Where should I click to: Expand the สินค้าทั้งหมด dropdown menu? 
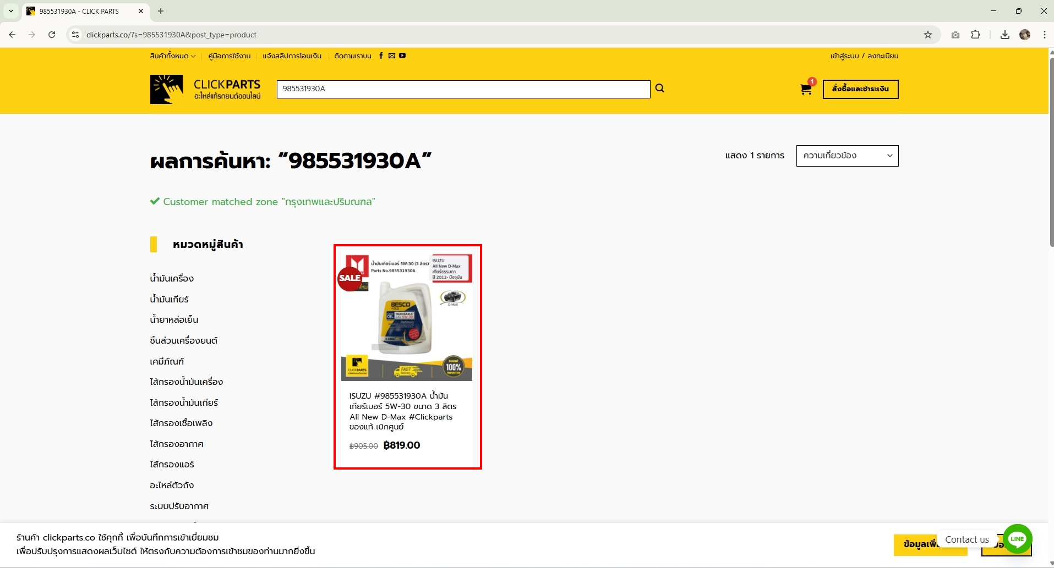(172, 56)
